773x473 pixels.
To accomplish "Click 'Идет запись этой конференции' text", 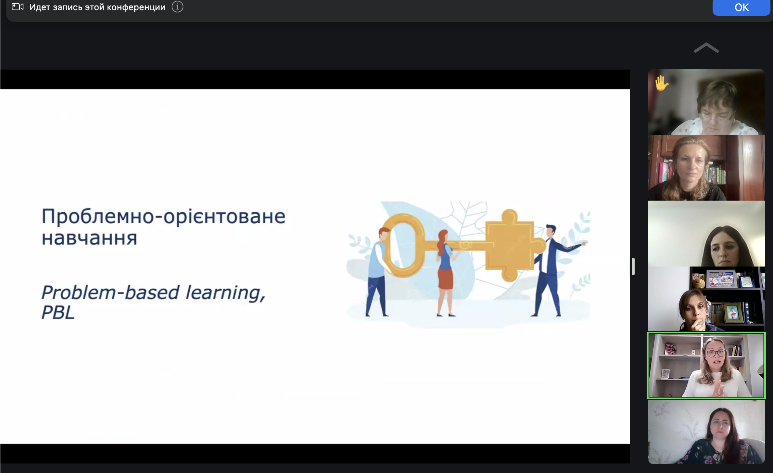I will tap(97, 7).
